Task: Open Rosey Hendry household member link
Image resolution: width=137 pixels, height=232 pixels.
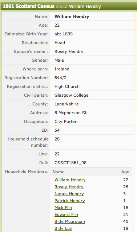Action: [69, 187]
